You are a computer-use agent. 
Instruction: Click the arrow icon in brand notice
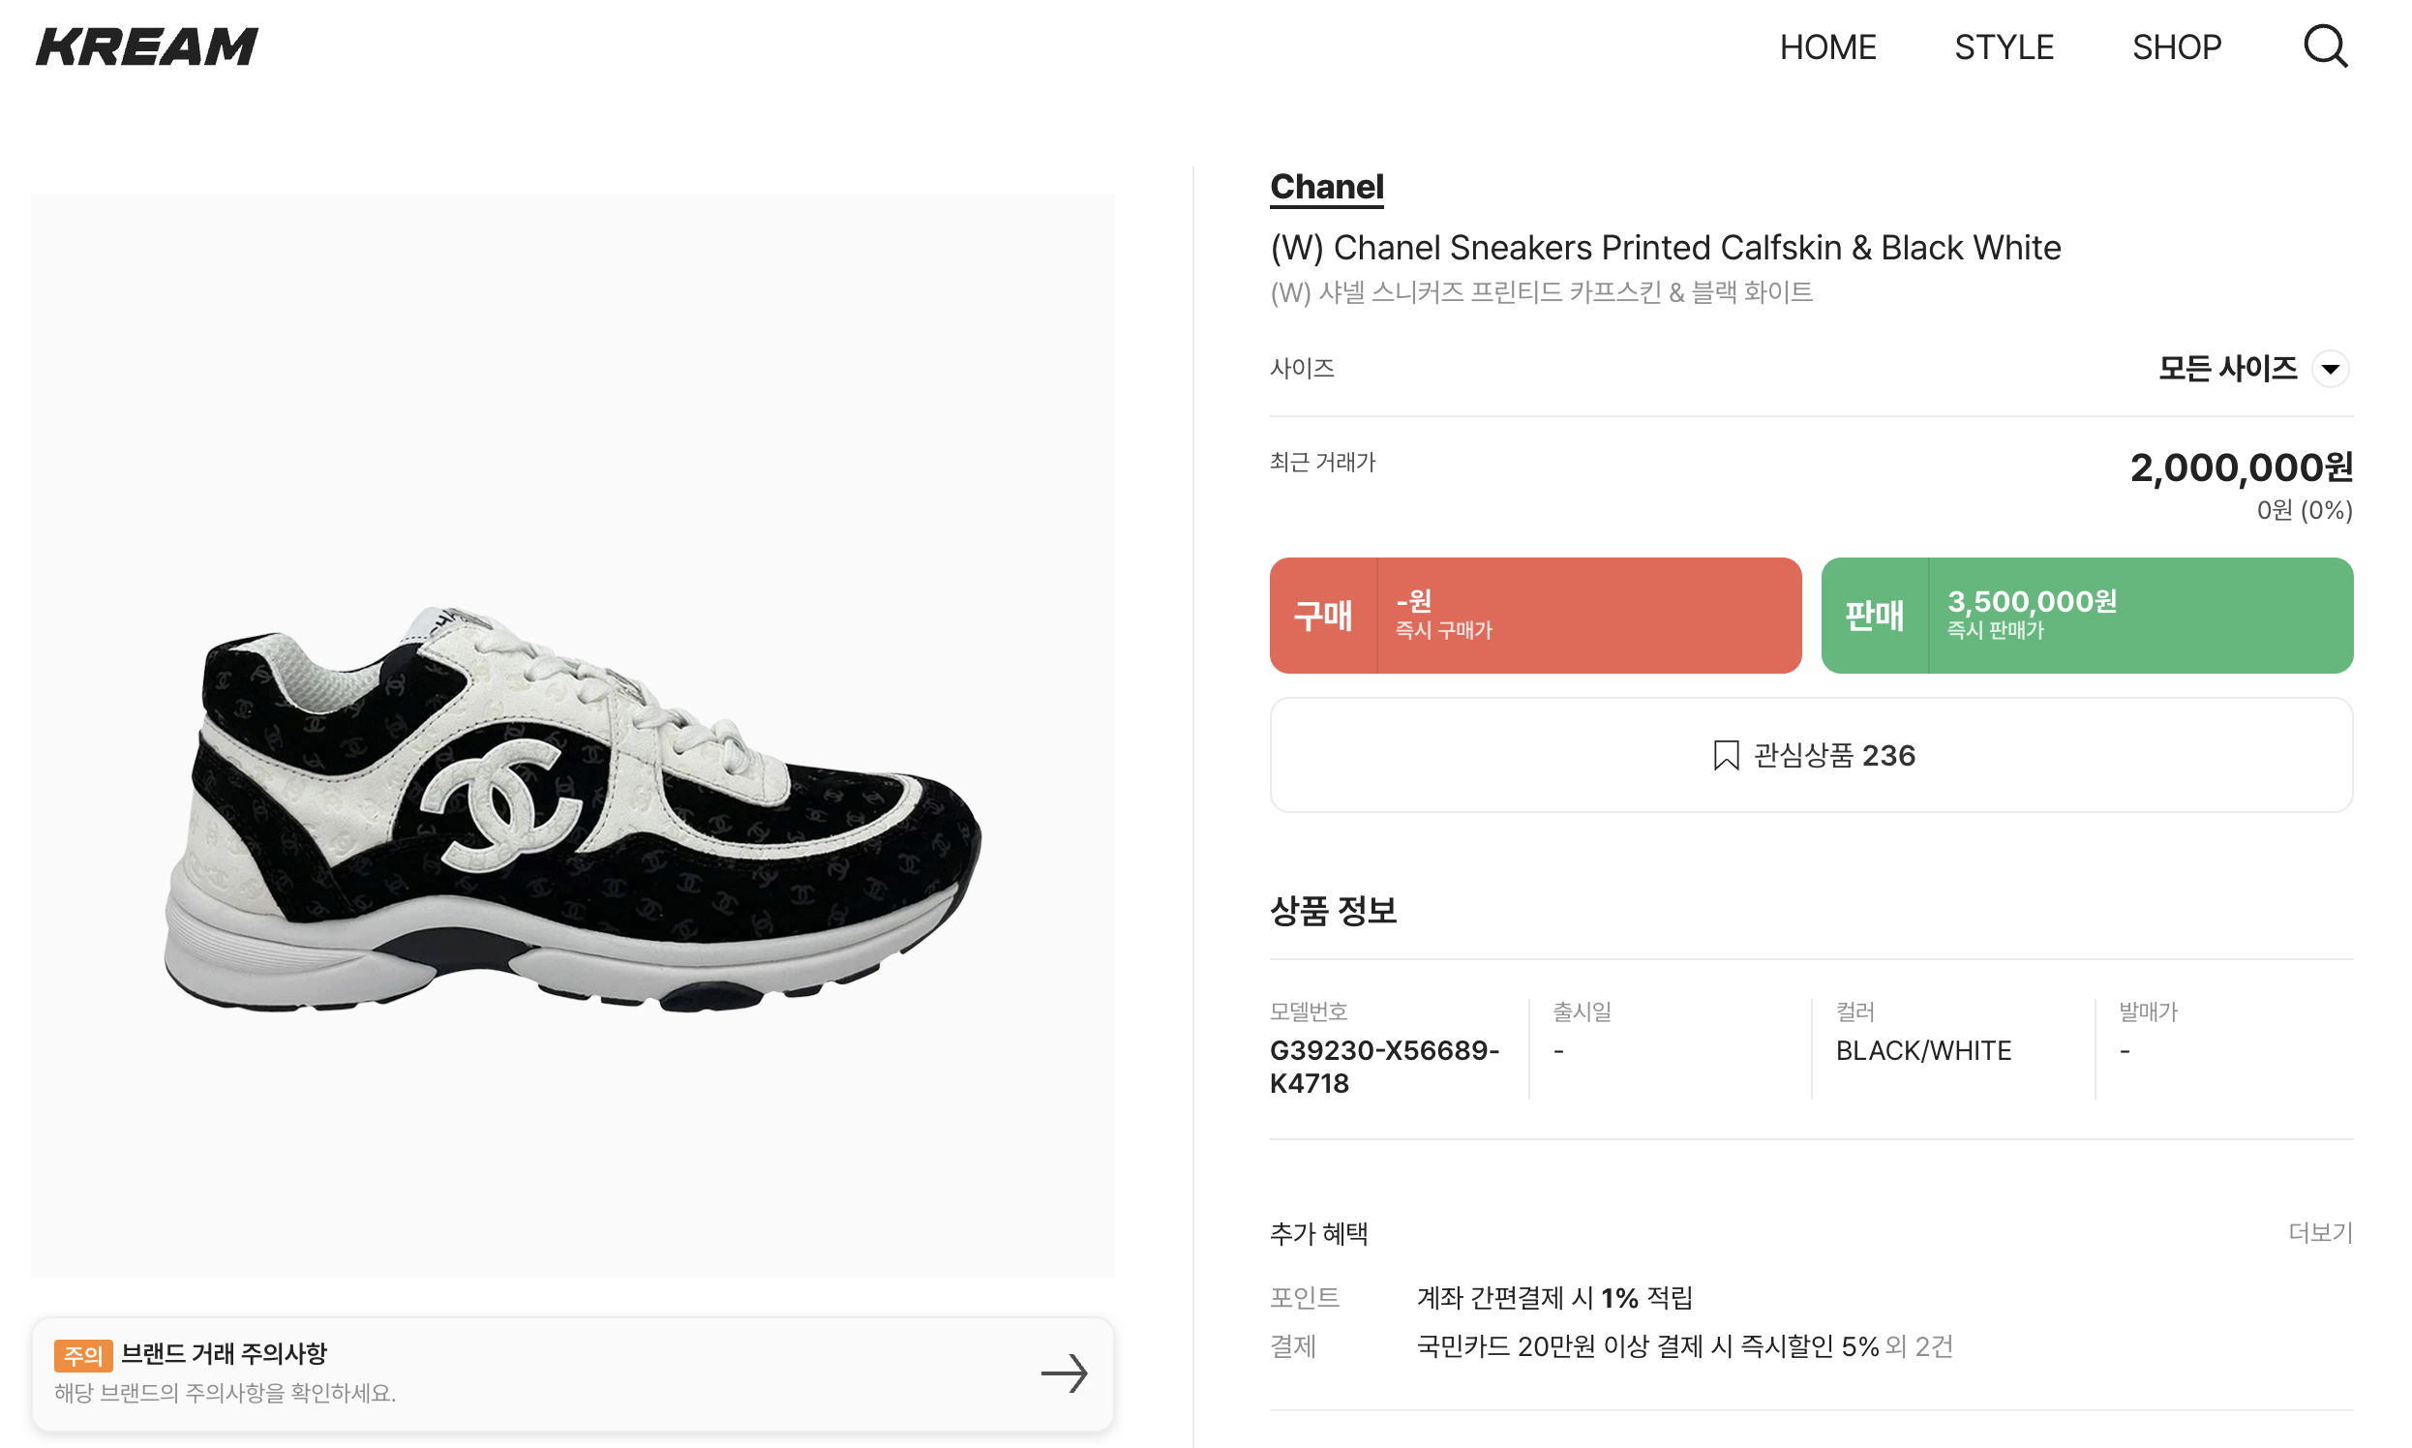[1064, 1373]
